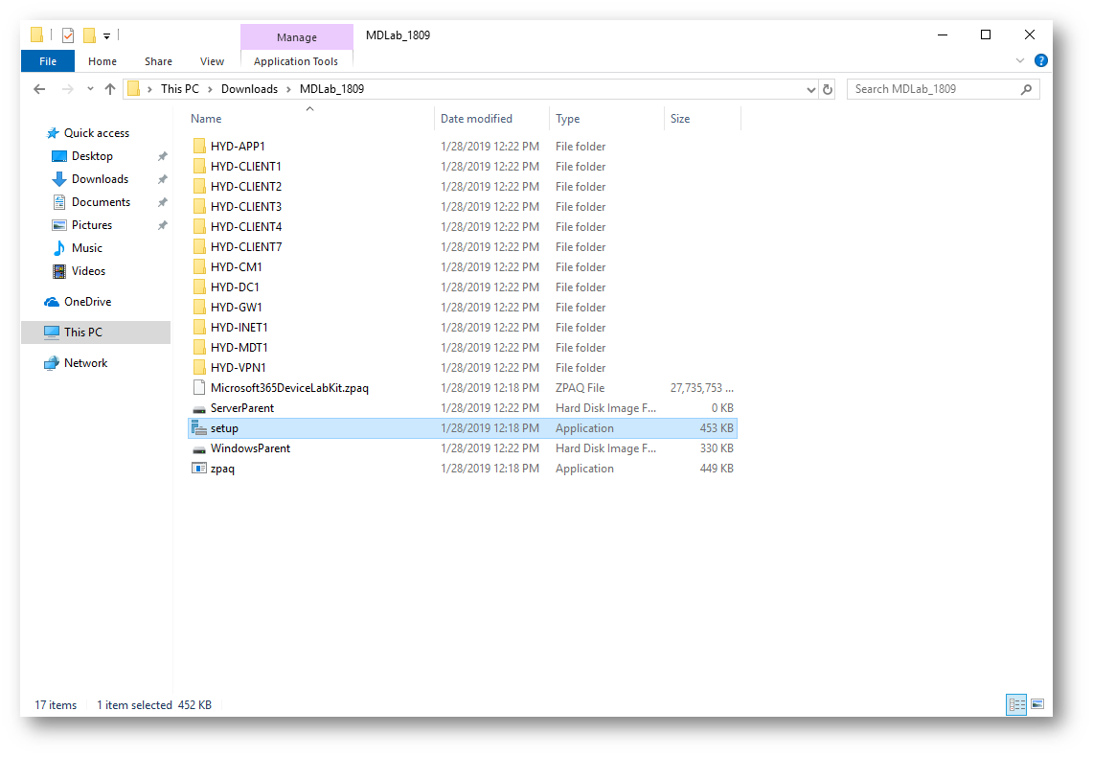Select OneDrive in the navigation pane

coord(87,302)
